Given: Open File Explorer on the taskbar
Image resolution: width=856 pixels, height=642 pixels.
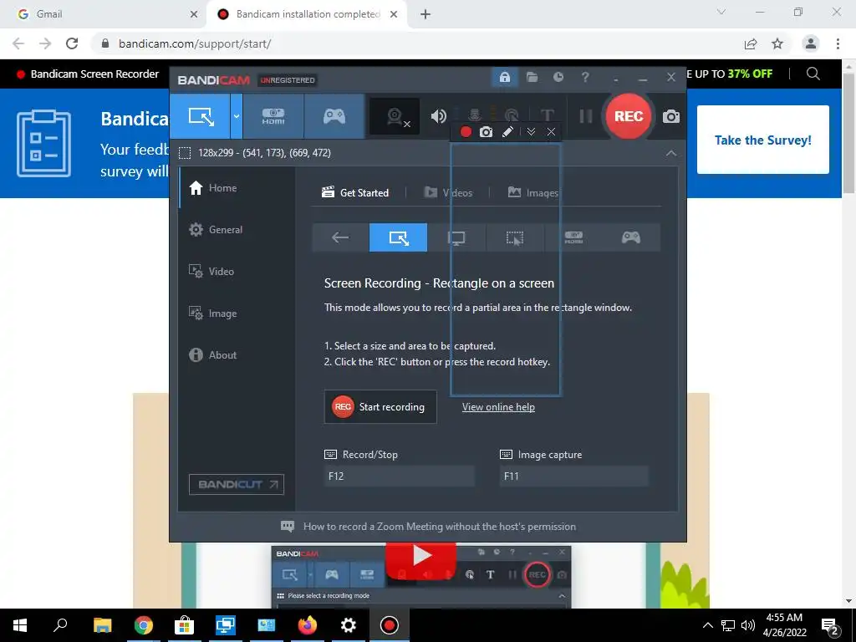Looking at the screenshot, I should (x=102, y=625).
